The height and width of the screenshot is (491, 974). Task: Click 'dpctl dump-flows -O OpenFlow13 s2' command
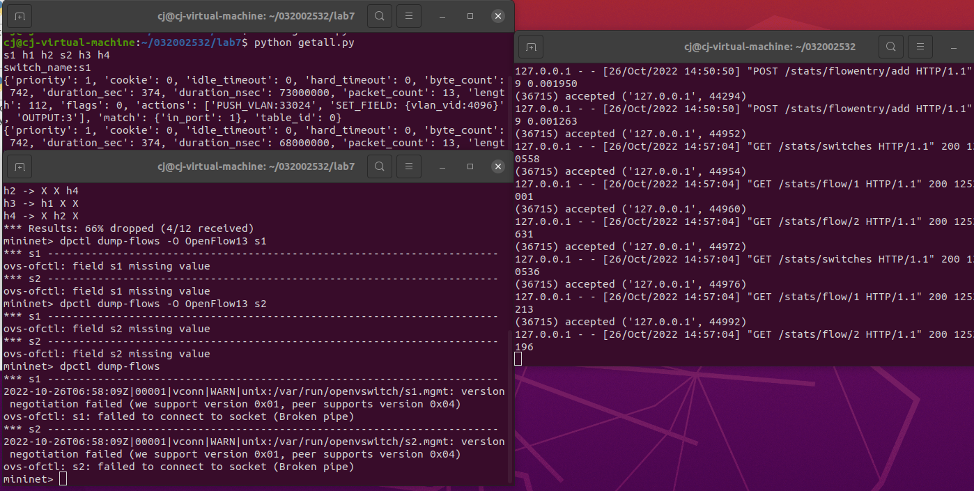(135, 304)
